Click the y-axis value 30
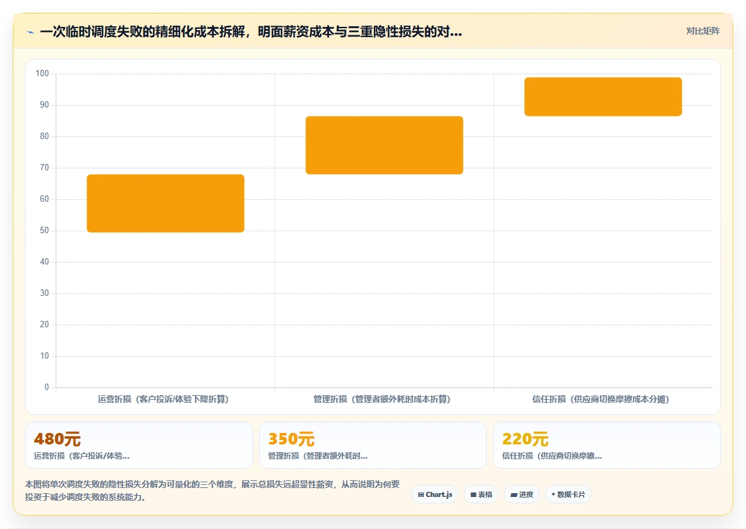 click(44, 293)
